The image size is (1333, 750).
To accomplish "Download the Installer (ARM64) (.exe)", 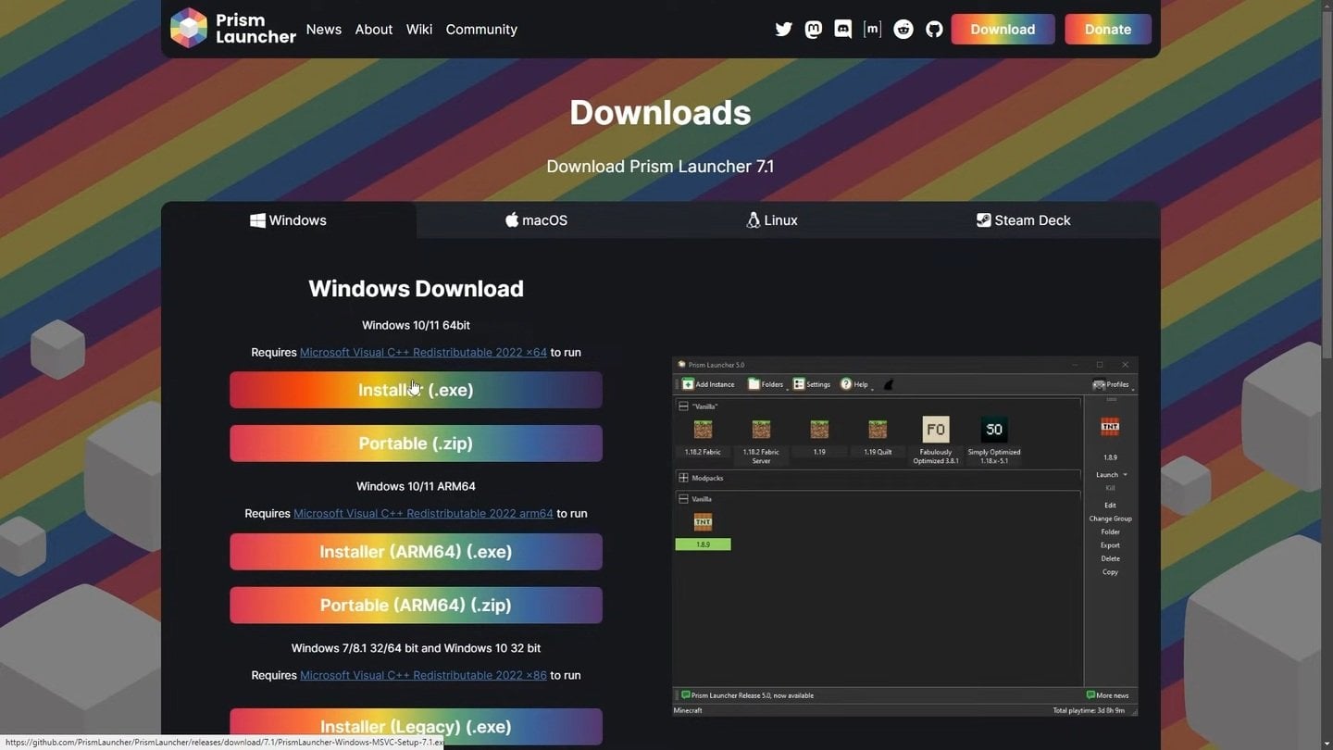I will [416, 552].
